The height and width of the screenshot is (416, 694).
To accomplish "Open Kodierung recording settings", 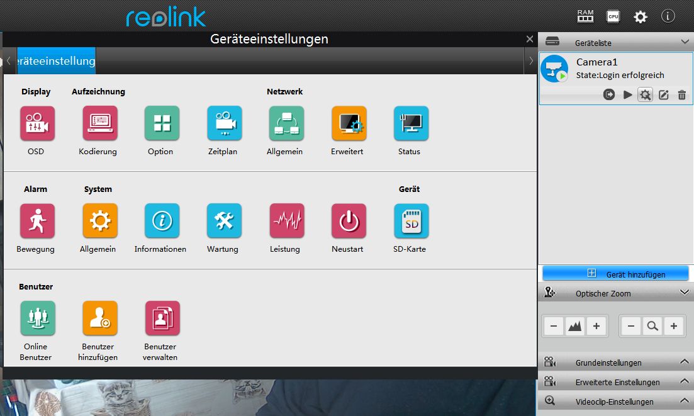I will pyautogui.click(x=99, y=123).
